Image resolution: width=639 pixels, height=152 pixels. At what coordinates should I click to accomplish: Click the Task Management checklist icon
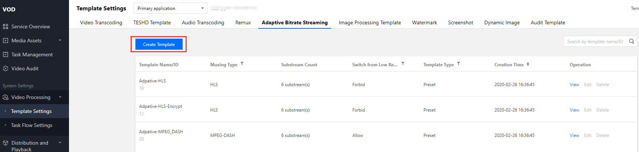tap(6, 54)
